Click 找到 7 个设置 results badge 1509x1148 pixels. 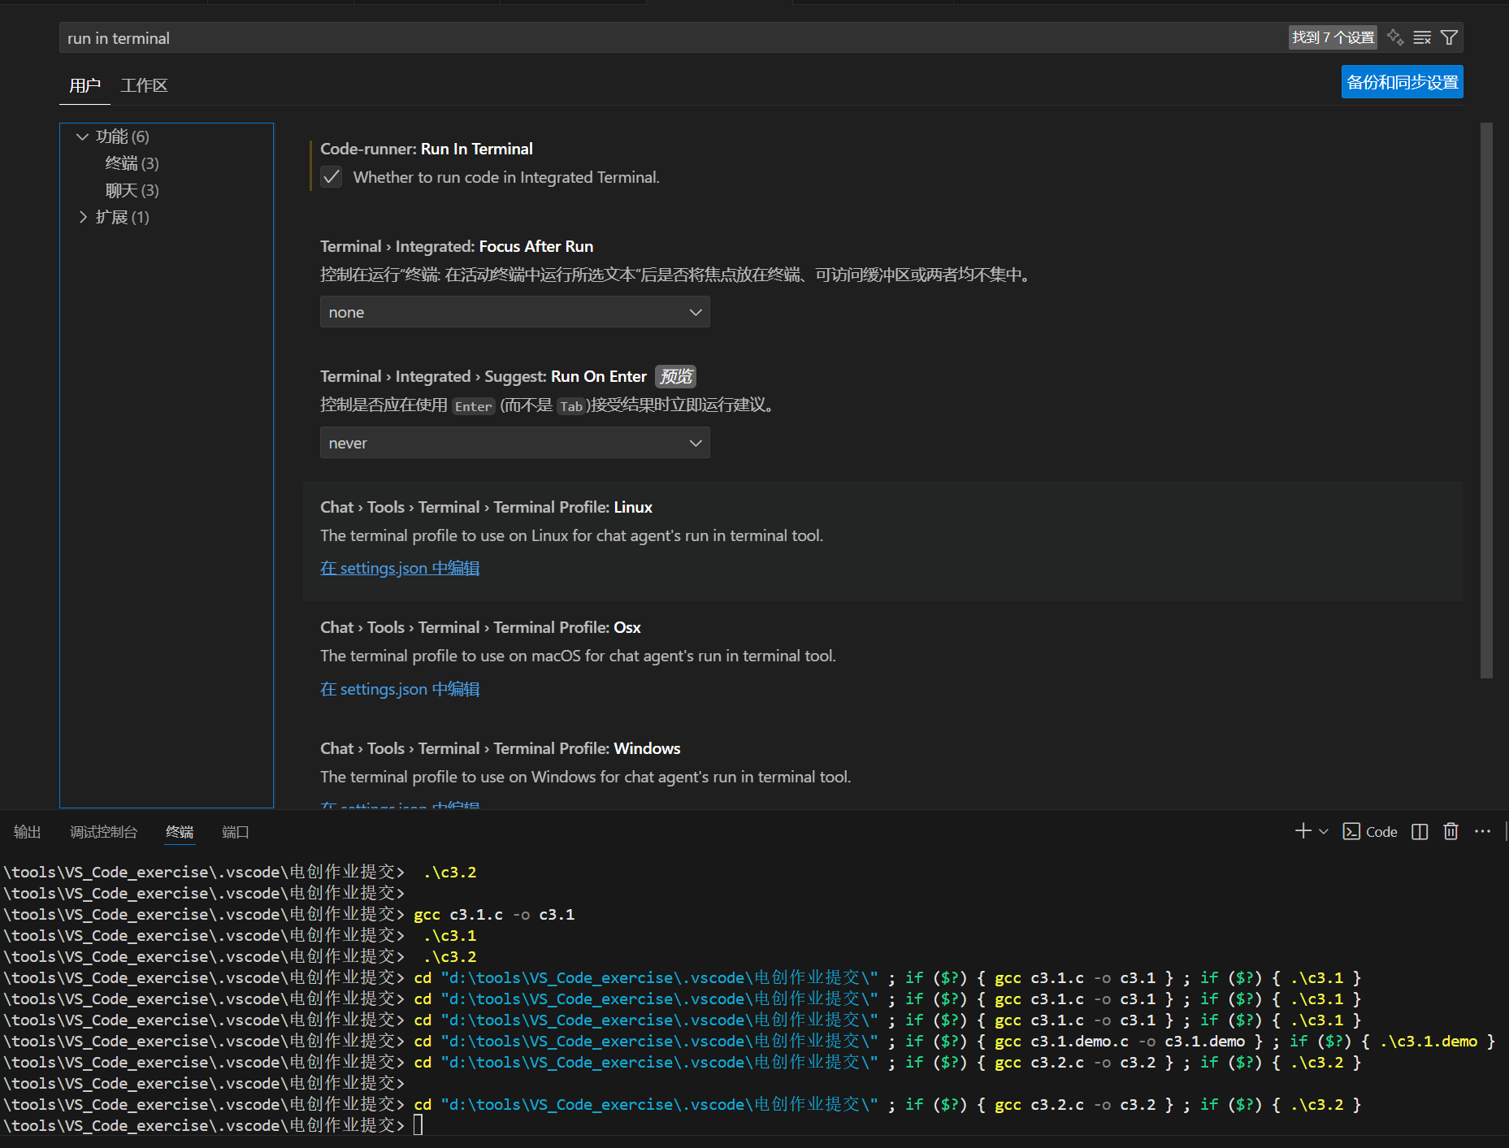point(1333,37)
